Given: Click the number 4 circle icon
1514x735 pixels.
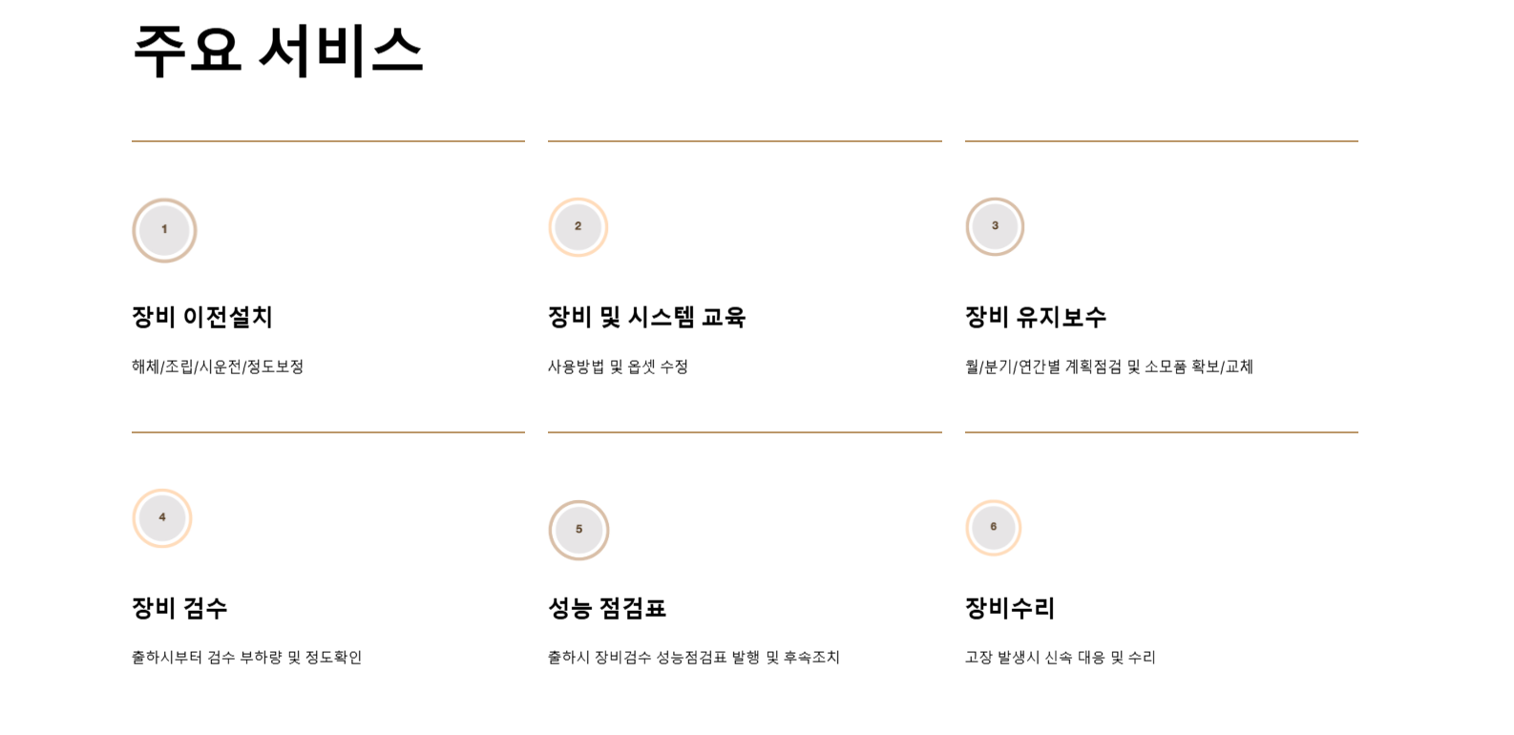Looking at the screenshot, I should coord(162,518).
